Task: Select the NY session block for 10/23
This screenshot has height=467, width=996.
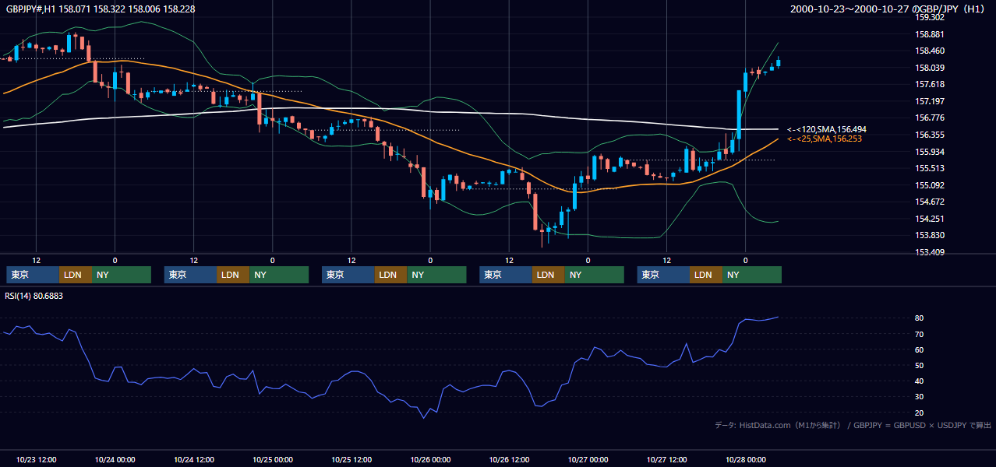Action: coord(121,275)
